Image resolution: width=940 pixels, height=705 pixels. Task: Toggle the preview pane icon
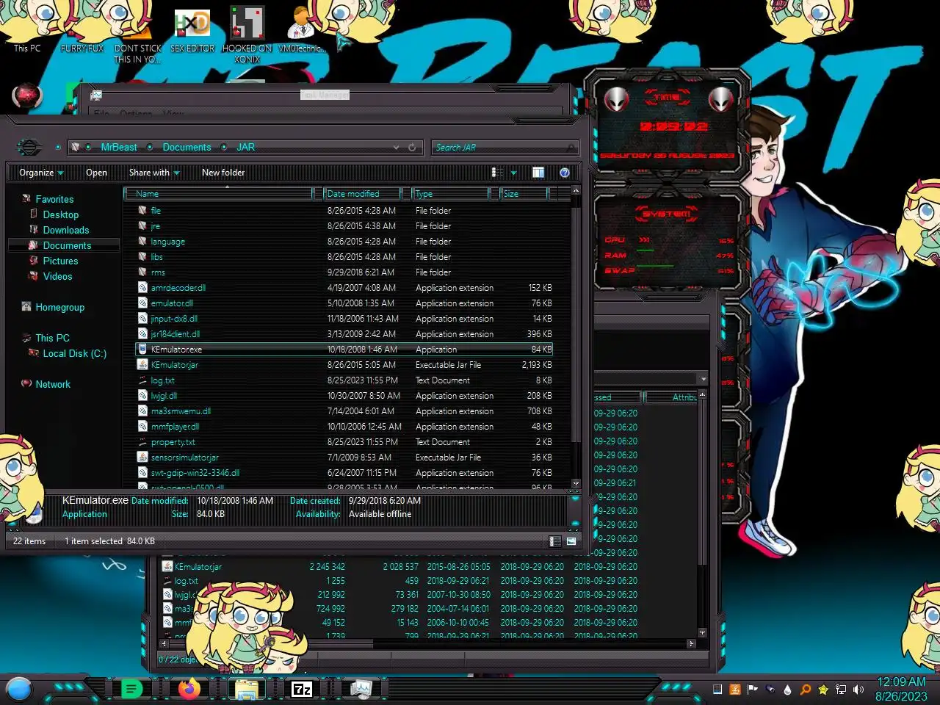point(538,173)
